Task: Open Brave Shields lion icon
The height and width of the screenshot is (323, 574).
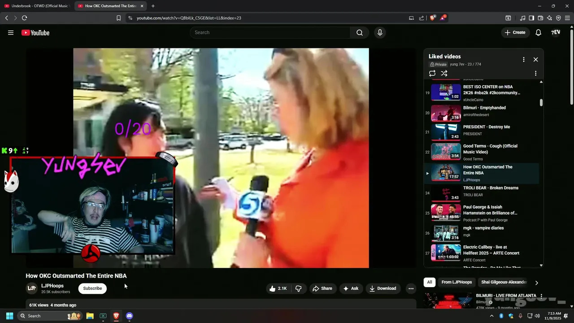Action: coord(433,18)
